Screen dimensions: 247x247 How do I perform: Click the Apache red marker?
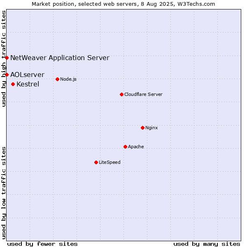coord(125,147)
